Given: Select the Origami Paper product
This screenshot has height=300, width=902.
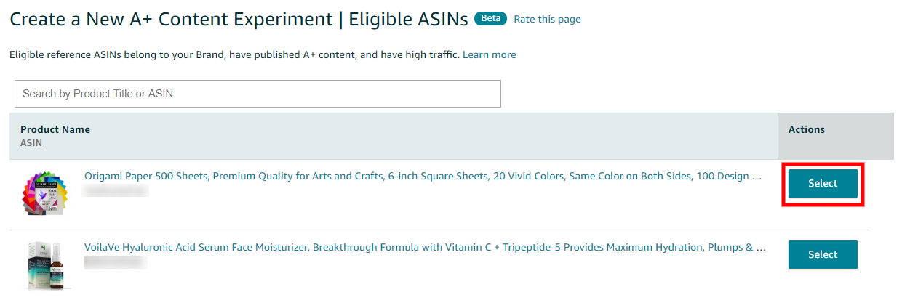Looking at the screenshot, I should (823, 184).
